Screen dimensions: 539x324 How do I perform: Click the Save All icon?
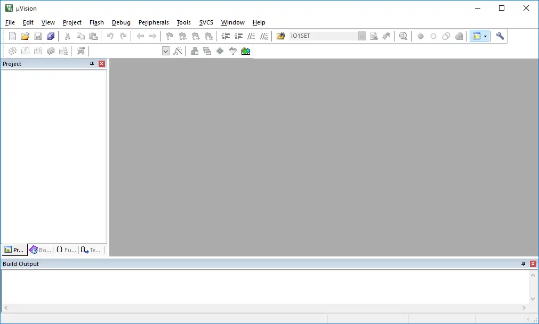pos(51,36)
